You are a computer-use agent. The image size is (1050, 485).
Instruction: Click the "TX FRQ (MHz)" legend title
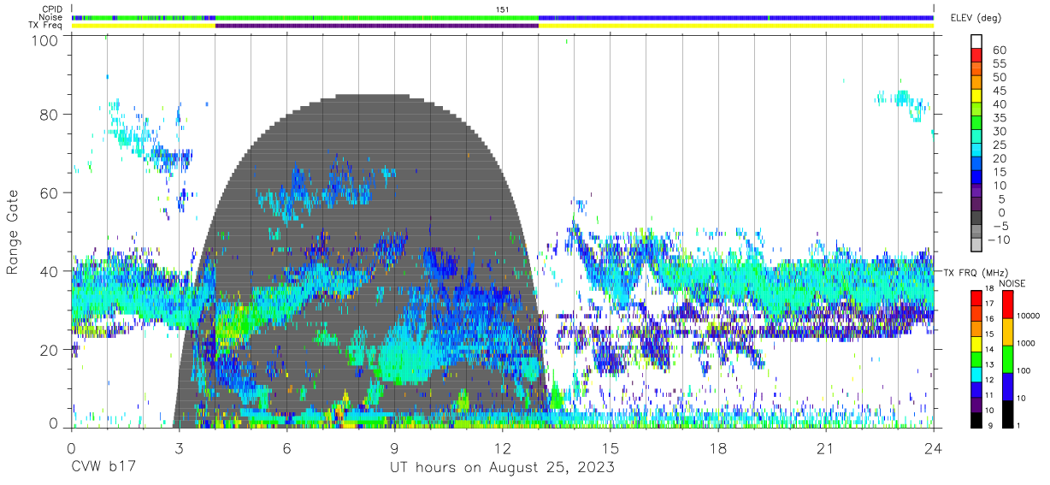click(x=974, y=273)
